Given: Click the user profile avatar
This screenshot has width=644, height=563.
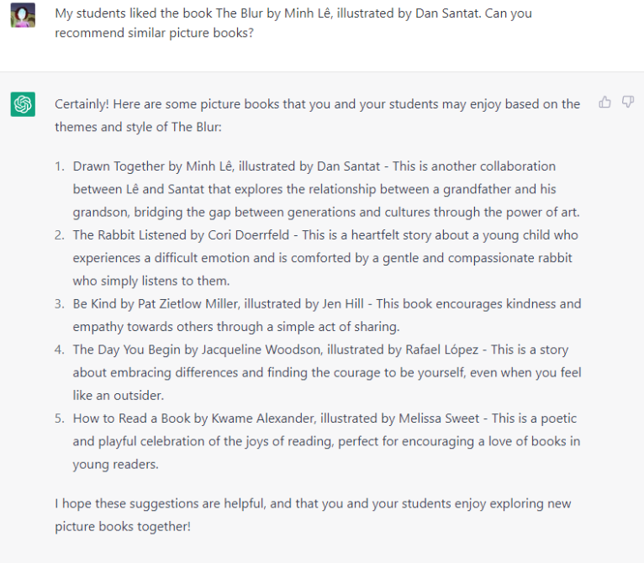Looking at the screenshot, I should coord(23,15).
